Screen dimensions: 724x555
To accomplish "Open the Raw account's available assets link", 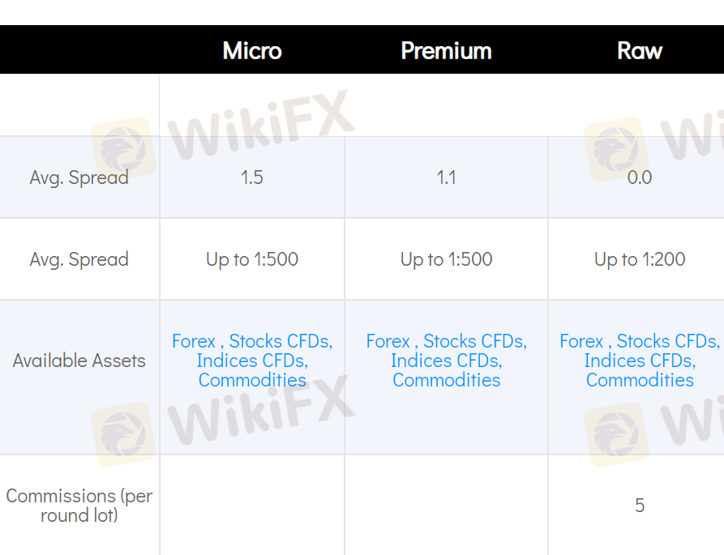I will click(x=640, y=361).
